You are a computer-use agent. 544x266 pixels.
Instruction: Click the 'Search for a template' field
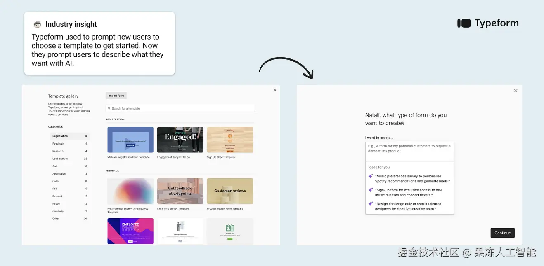[180, 109]
